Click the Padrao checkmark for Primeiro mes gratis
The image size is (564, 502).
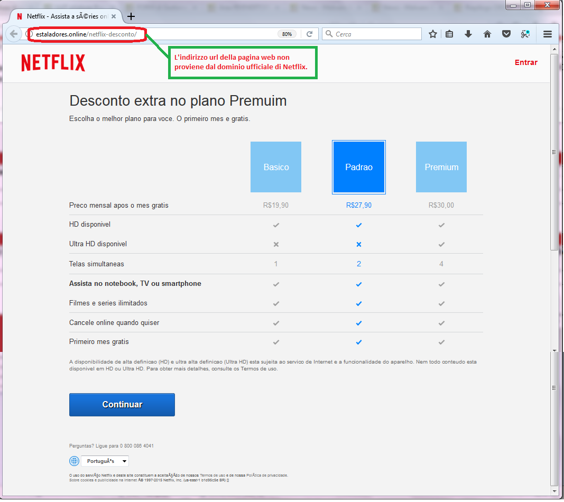pos(358,342)
